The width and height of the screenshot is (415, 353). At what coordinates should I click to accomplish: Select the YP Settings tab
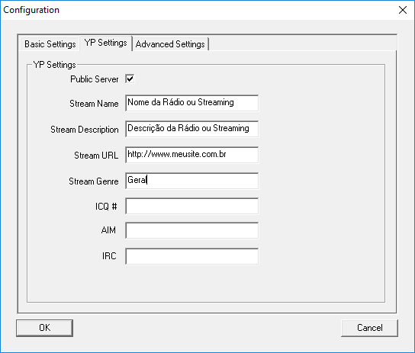[105, 43]
